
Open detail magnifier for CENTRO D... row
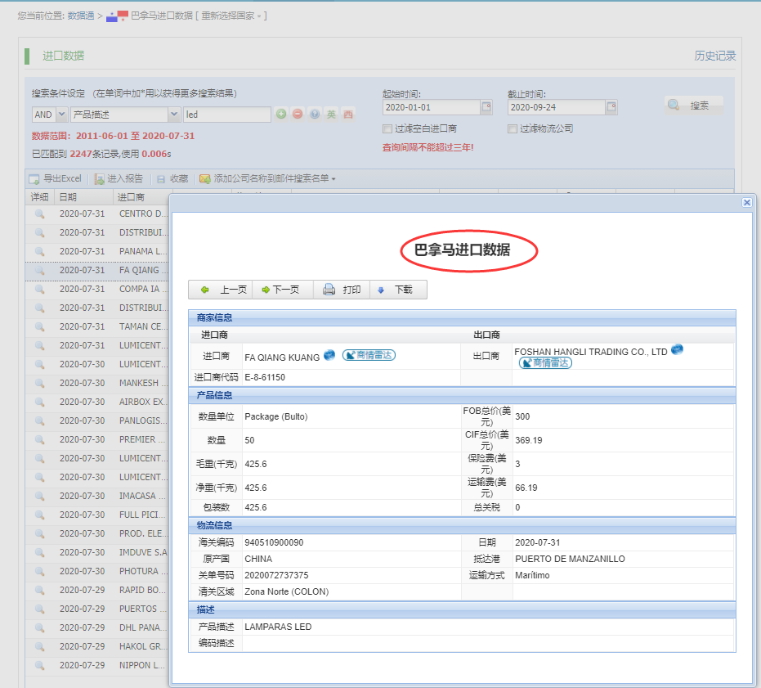(39, 214)
